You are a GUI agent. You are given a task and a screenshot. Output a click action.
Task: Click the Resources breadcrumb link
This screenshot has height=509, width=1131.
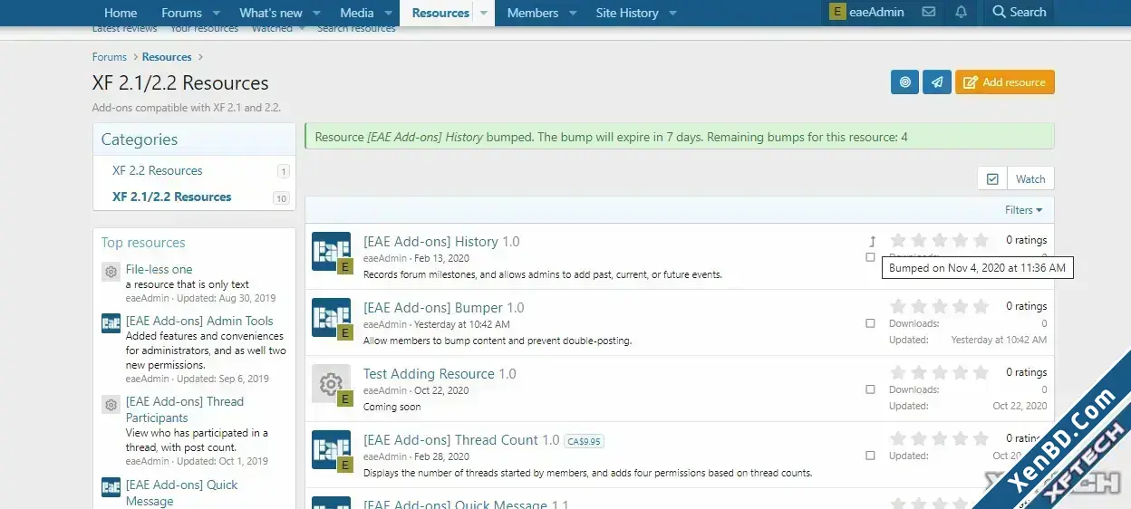pyautogui.click(x=167, y=57)
